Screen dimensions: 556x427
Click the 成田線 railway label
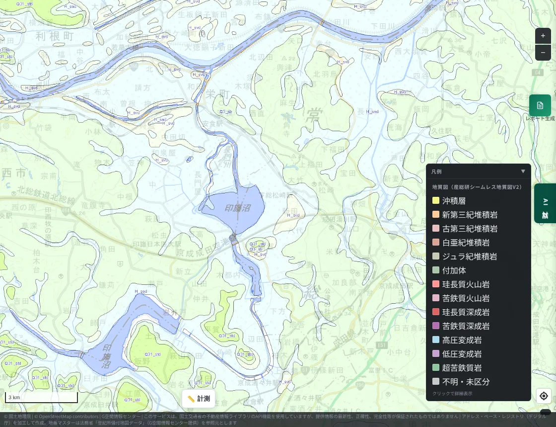pos(344,338)
